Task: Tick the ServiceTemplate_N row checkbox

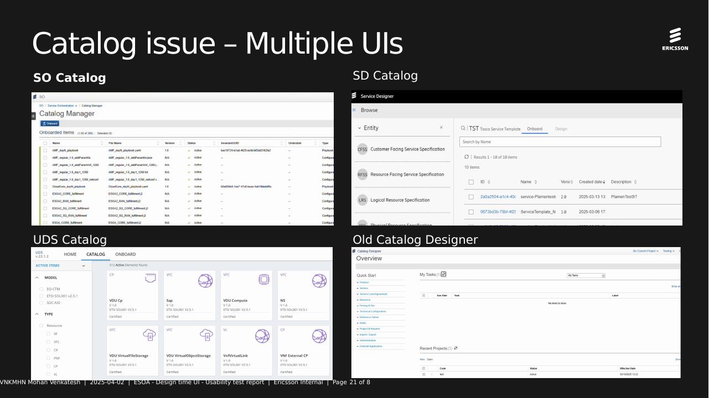Action: [x=471, y=212]
